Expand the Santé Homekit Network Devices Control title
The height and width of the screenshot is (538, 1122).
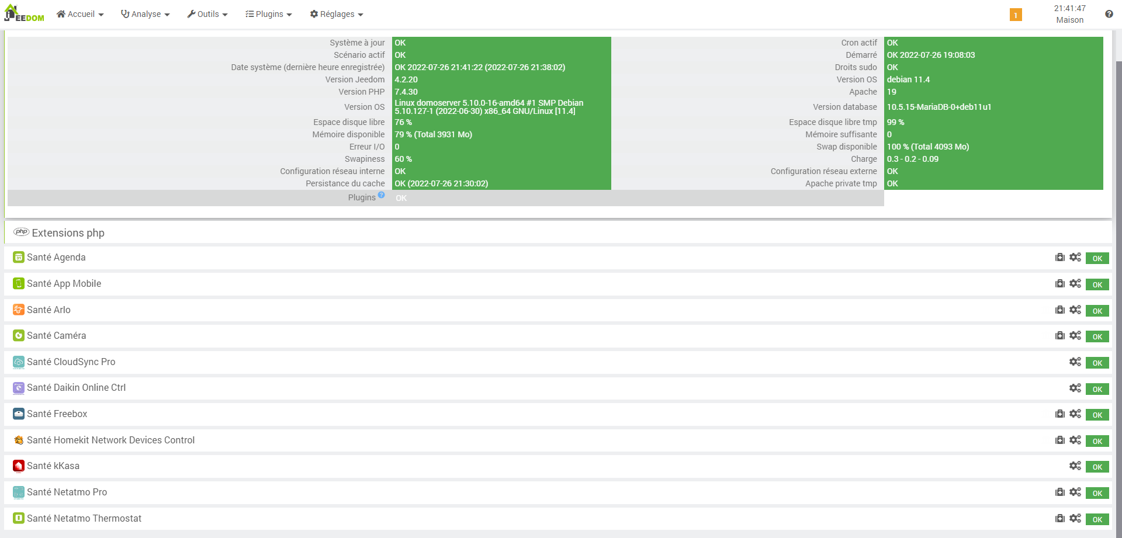(111, 440)
